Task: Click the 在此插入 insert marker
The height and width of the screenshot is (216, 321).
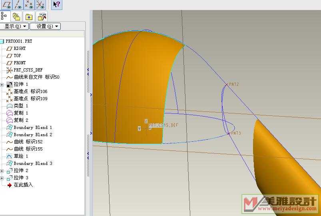Action: pos(23,185)
